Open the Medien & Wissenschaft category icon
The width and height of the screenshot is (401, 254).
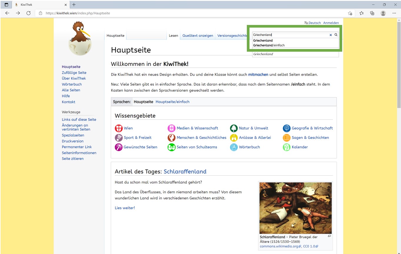point(172,128)
